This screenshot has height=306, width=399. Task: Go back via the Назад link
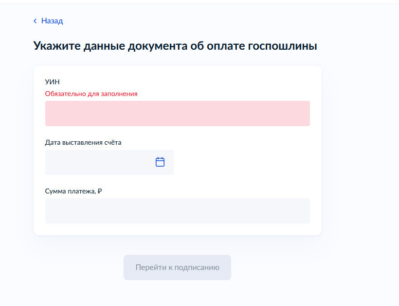click(x=52, y=21)
